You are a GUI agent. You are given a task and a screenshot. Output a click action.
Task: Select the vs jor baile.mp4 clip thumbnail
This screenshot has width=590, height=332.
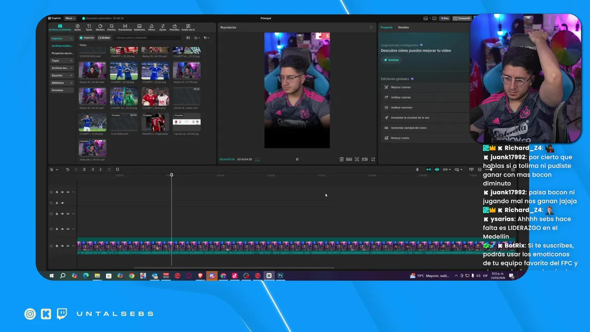[124, 122]
